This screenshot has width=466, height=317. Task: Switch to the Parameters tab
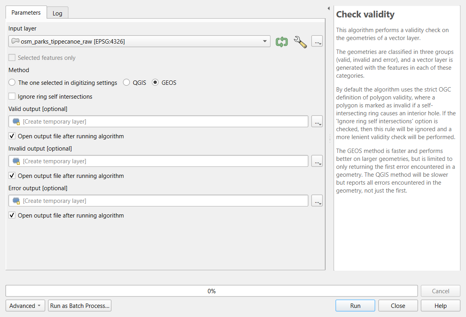click(26, 12)
